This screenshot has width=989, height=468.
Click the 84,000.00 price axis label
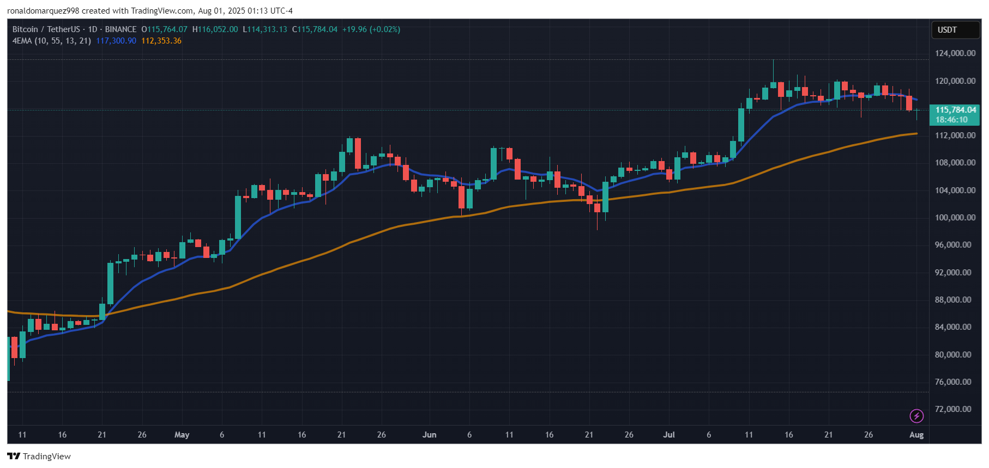[953, 327]
